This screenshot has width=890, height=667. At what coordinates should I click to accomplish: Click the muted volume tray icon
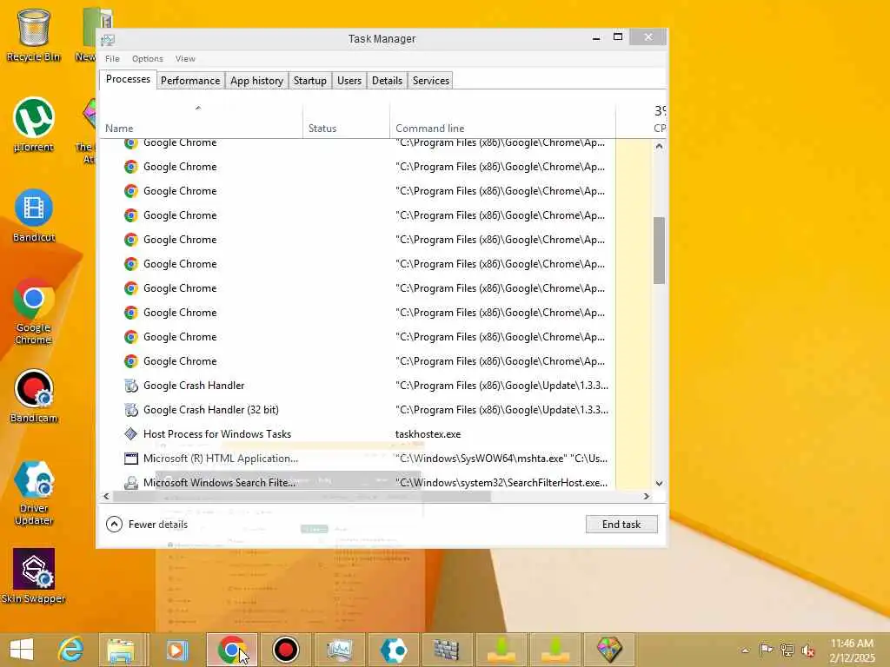[x=807, y=650]
